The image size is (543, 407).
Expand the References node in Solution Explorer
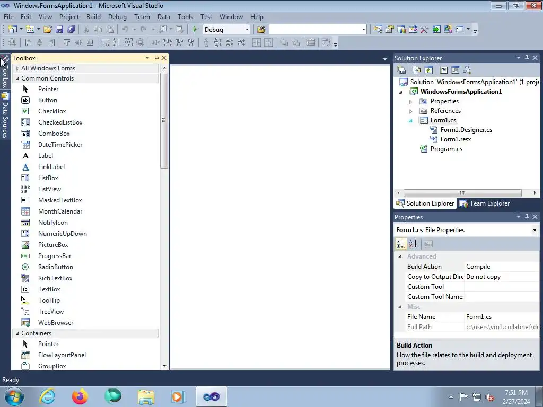click(x=411, y=111)
